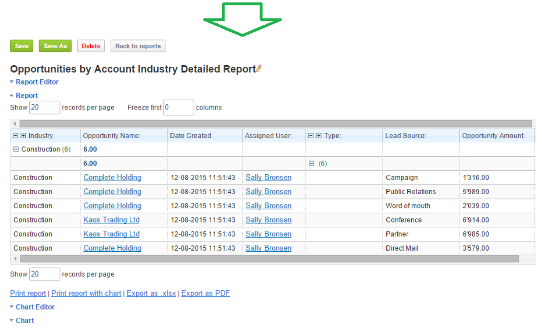This screenshot has width=542, height=331.
Task: Click the Freeze first columns input field
Action: tap(179, 108)
